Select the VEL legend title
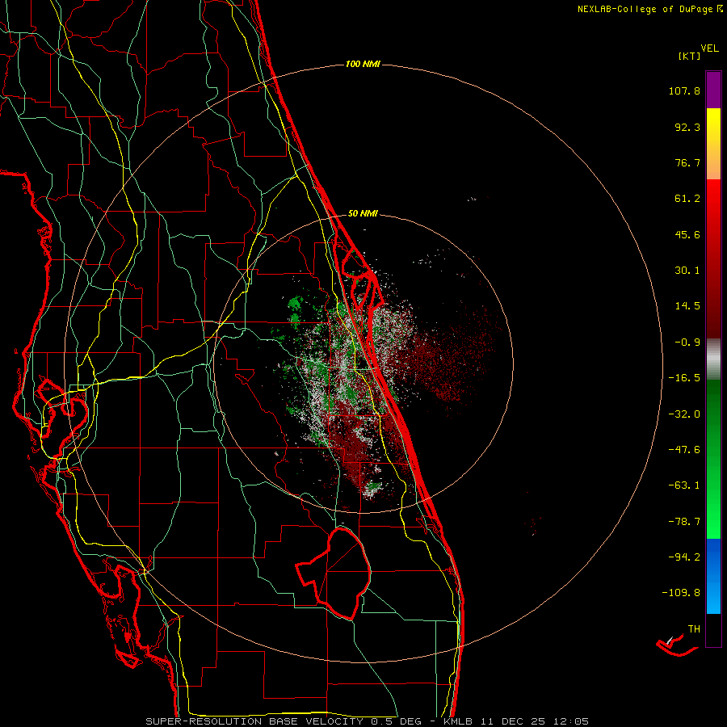Image resolution: width=727 pixels, height=727 pixels. 709,48
